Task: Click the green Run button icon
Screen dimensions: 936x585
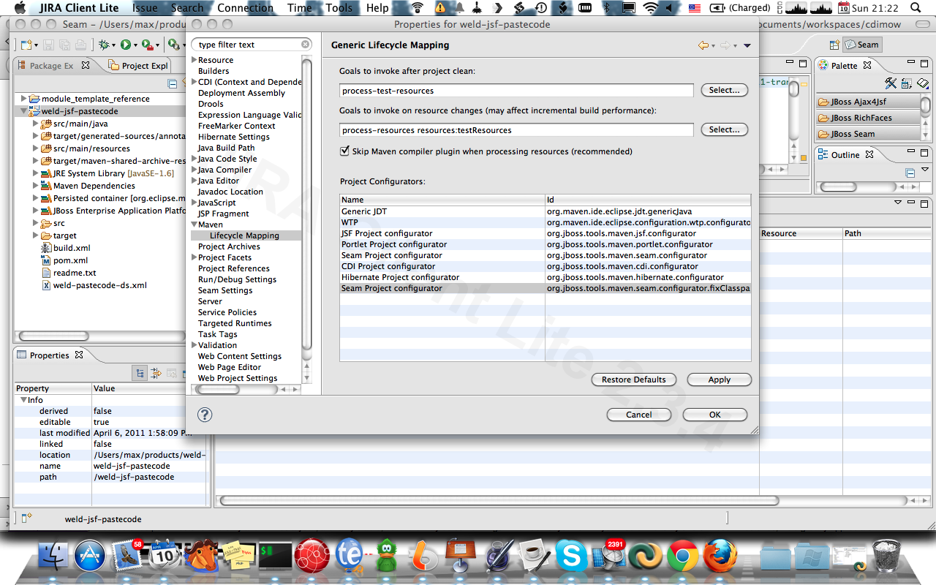Action: point(126,45)
